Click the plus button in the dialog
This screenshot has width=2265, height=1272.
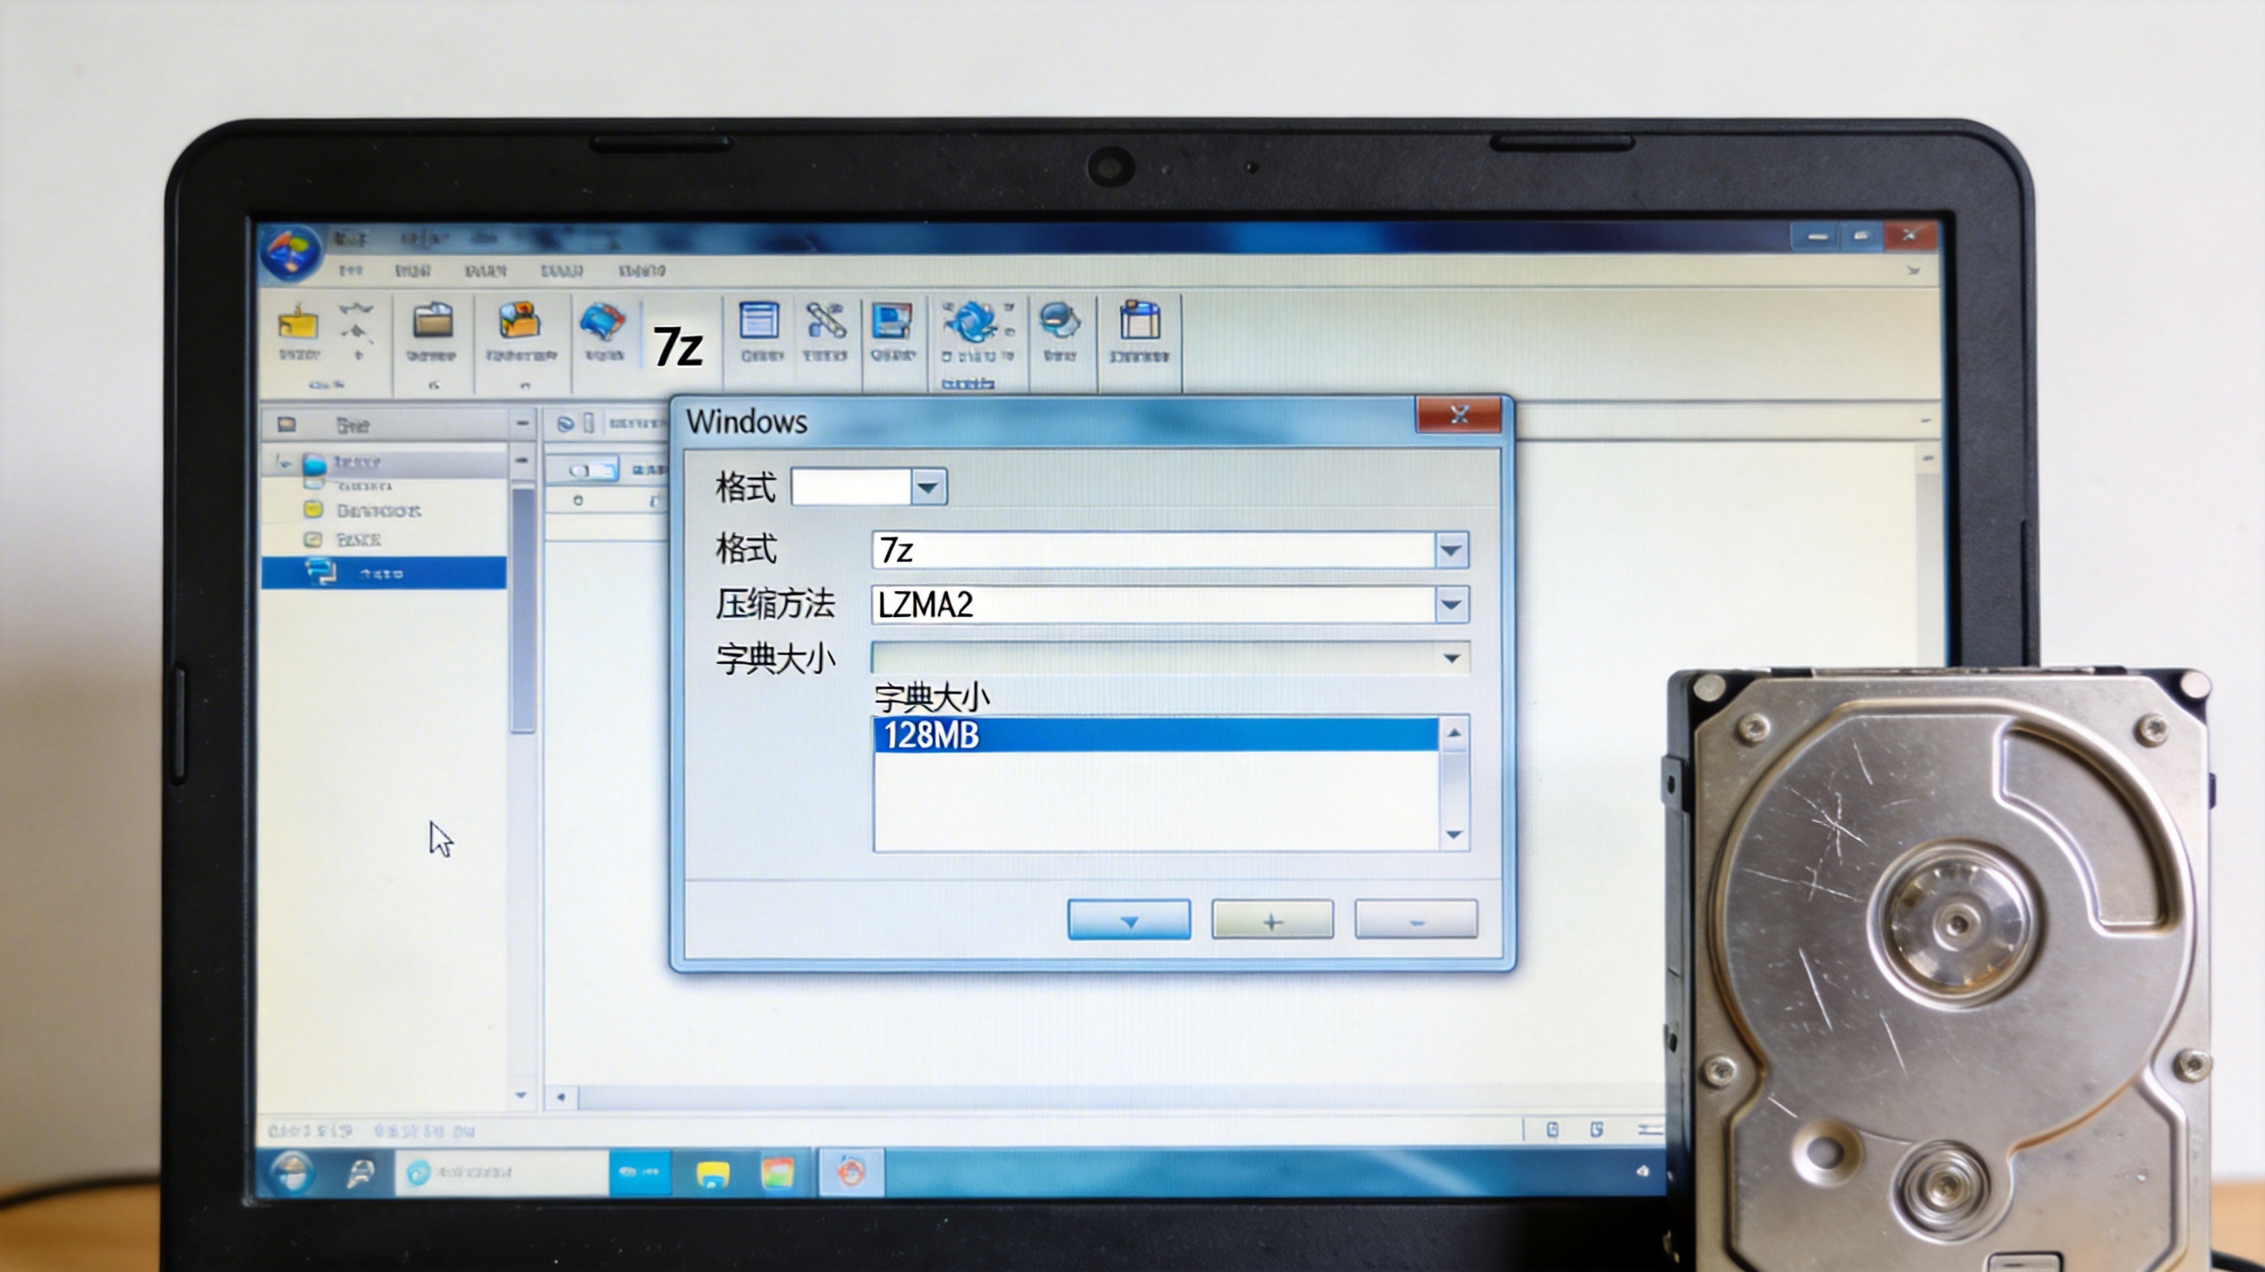click(1272, 921)
